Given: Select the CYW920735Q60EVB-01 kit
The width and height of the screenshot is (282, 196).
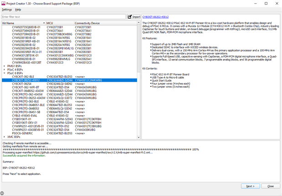Looking at the screenshot, I should click(x=69, y=27).
